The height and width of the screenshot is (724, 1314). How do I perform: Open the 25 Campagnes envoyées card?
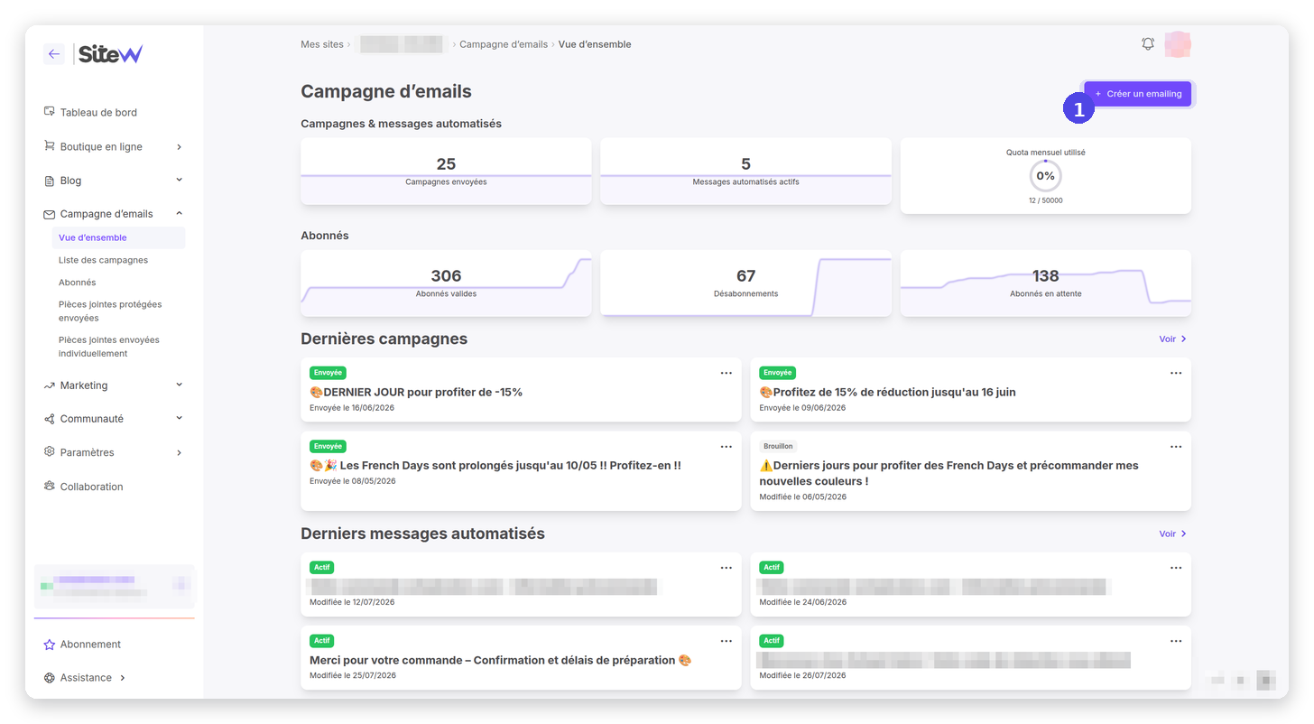click(446, 172)
